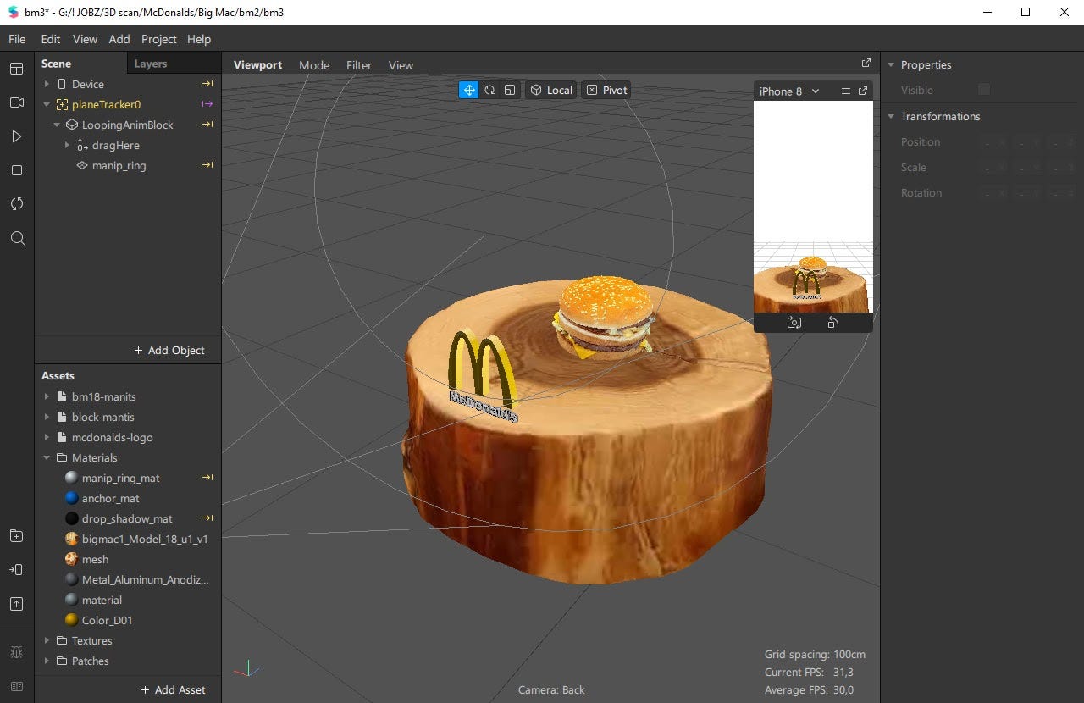The image size is (1084, 703).
Task: Click the yellow arrow icon on manip_ring row
Action: click(207, 165)
